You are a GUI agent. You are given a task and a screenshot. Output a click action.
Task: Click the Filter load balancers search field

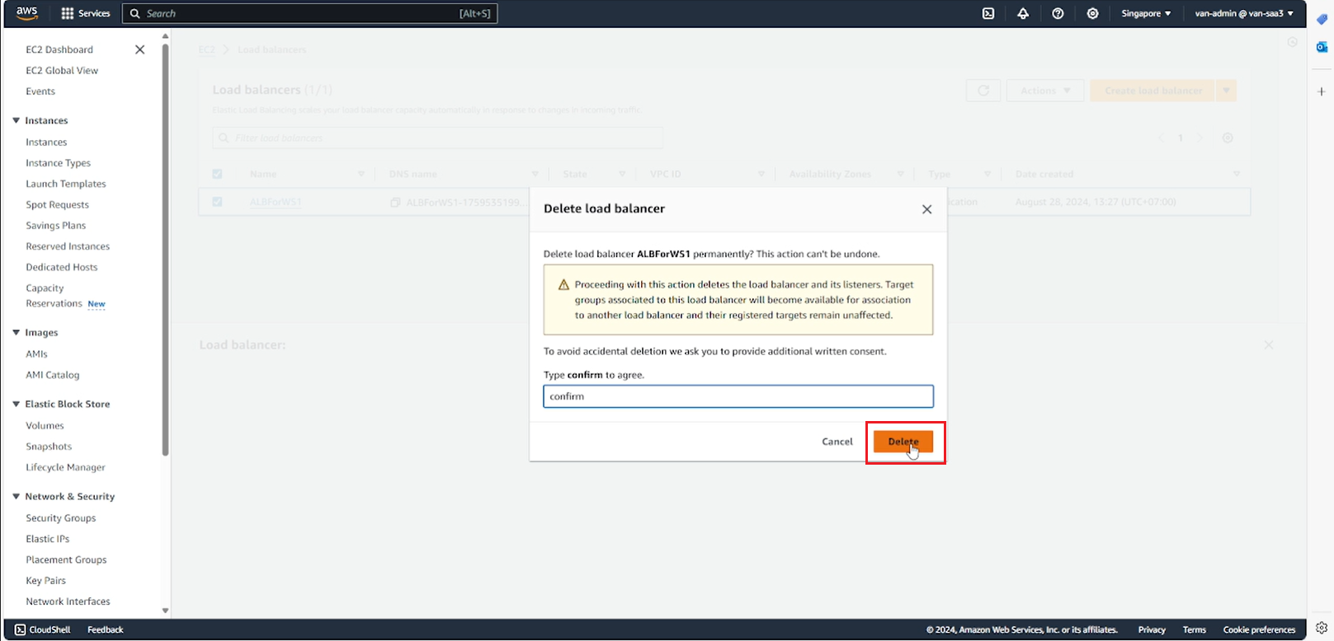pos(438,138)
